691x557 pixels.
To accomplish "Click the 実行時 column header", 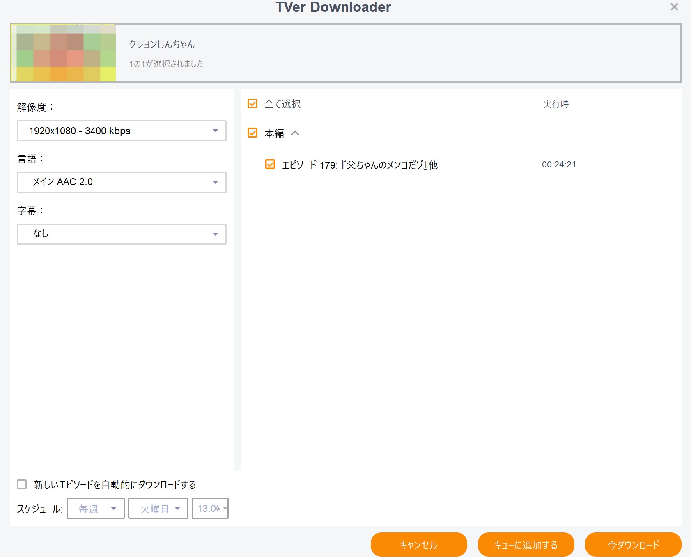I will pyautogui.click(x=556, y=104).
